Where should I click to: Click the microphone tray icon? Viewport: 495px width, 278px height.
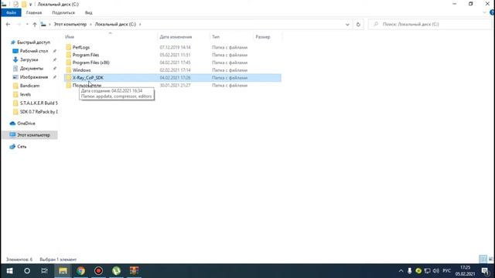pos(409,271)
